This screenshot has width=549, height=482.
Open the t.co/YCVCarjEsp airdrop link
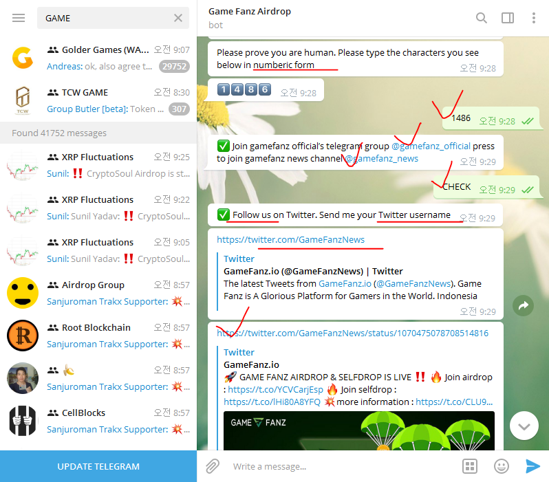pyautogui.click(x=276, y=390)
